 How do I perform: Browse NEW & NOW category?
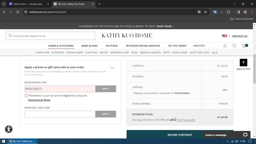(180, 52)
